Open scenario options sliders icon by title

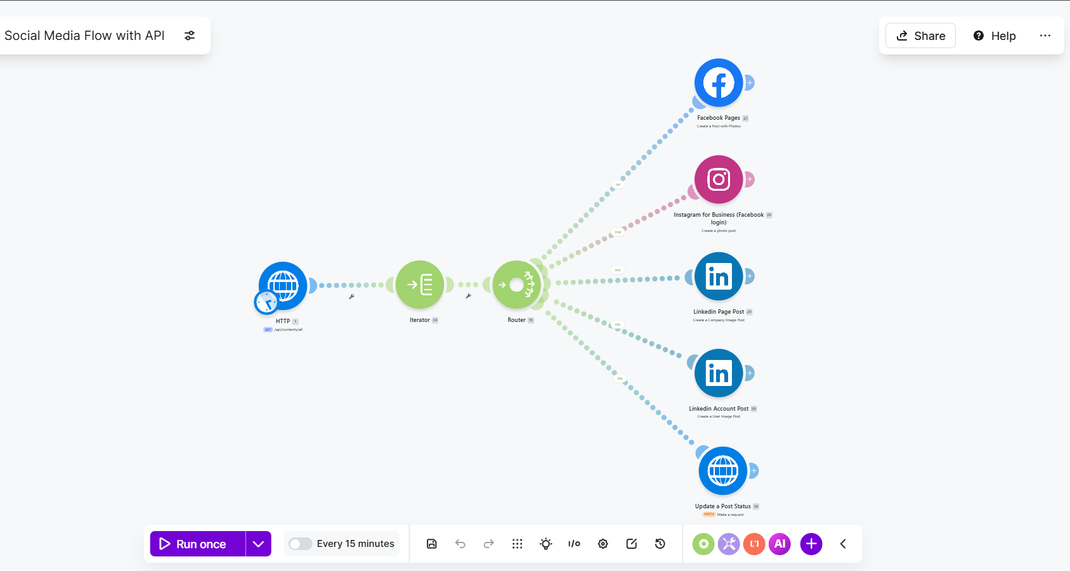190,35
